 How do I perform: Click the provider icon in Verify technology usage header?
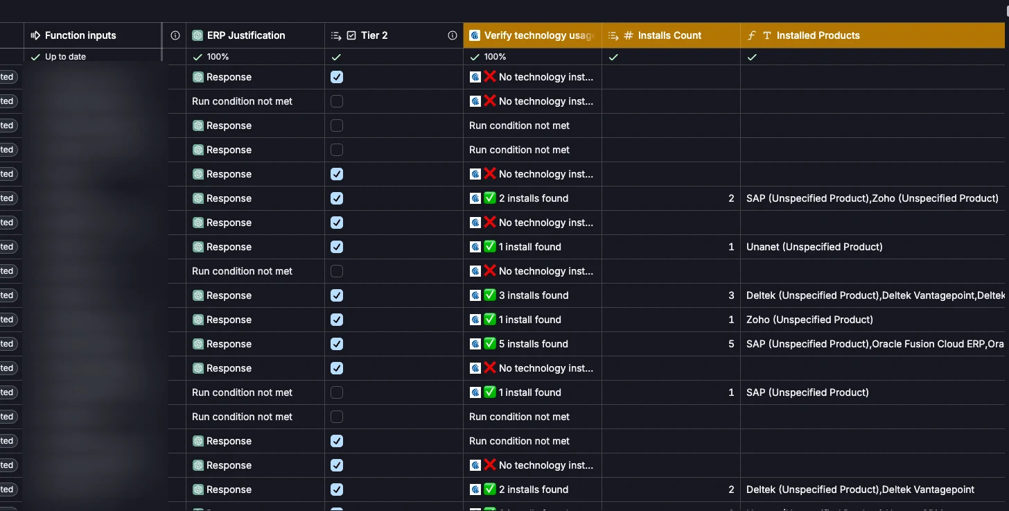(475, 35)
